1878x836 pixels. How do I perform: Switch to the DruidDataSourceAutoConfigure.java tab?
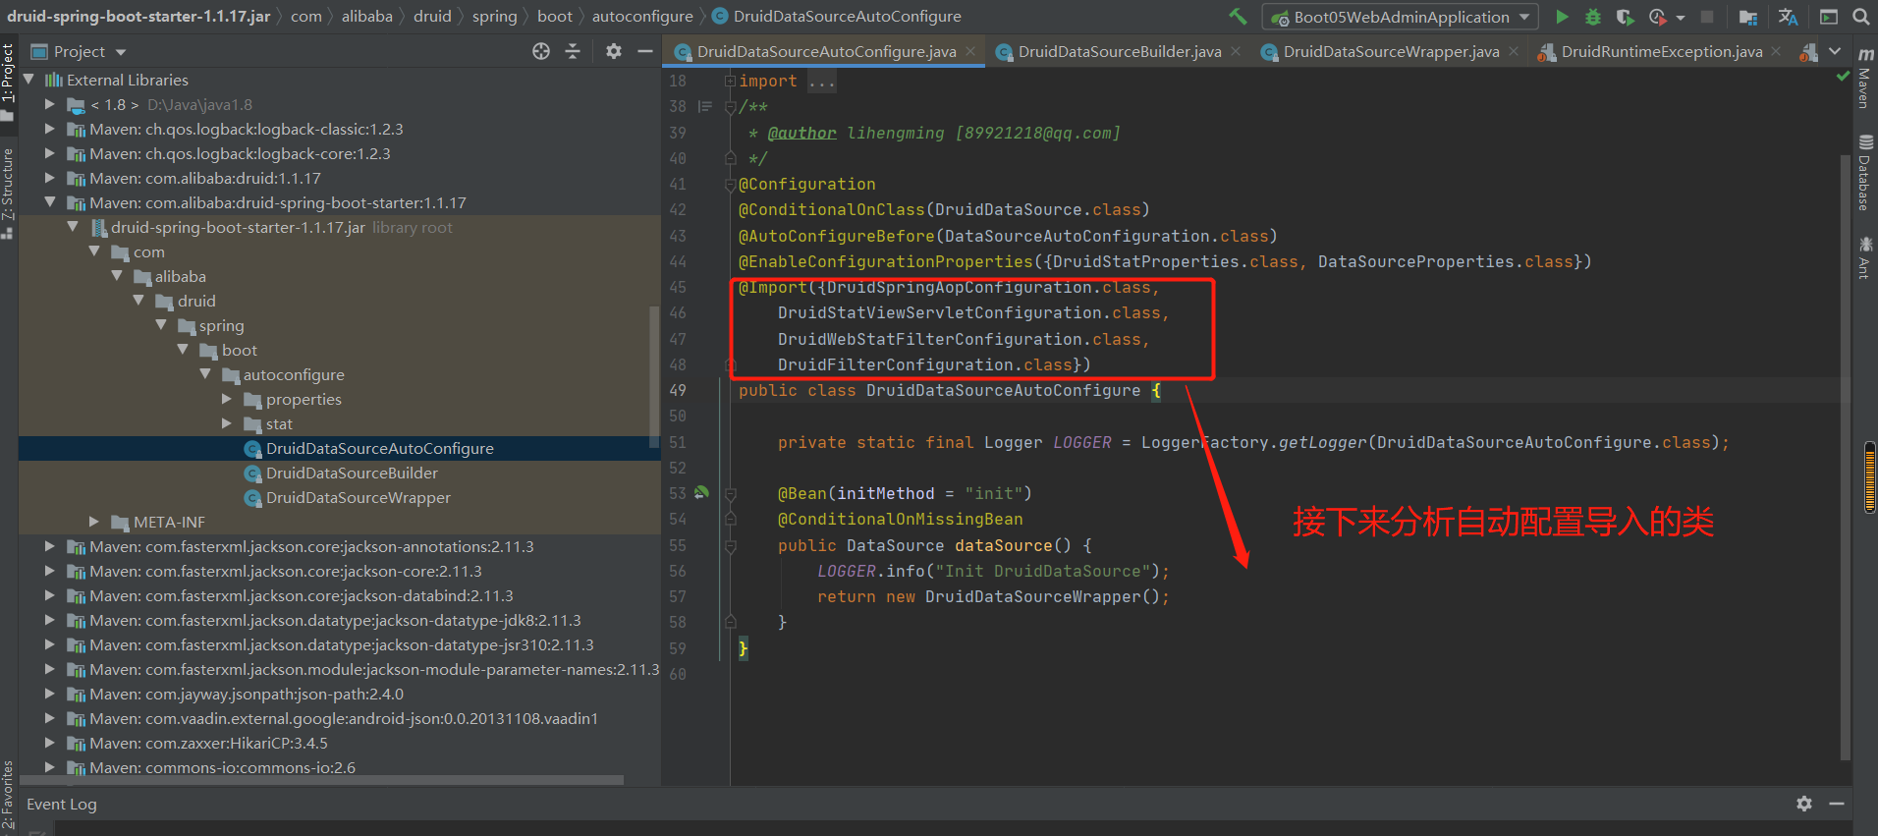coord(826,51)
